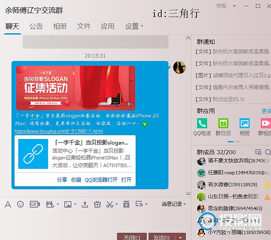Click avatar of 山东日照—钓鱼老玩童
The width and height of the screenshot is (271, 240).
[201, 197]
